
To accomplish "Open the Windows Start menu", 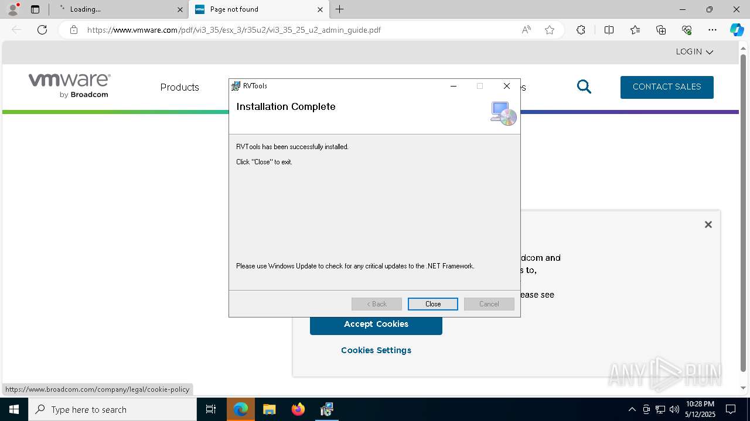I will click(14, 409).
